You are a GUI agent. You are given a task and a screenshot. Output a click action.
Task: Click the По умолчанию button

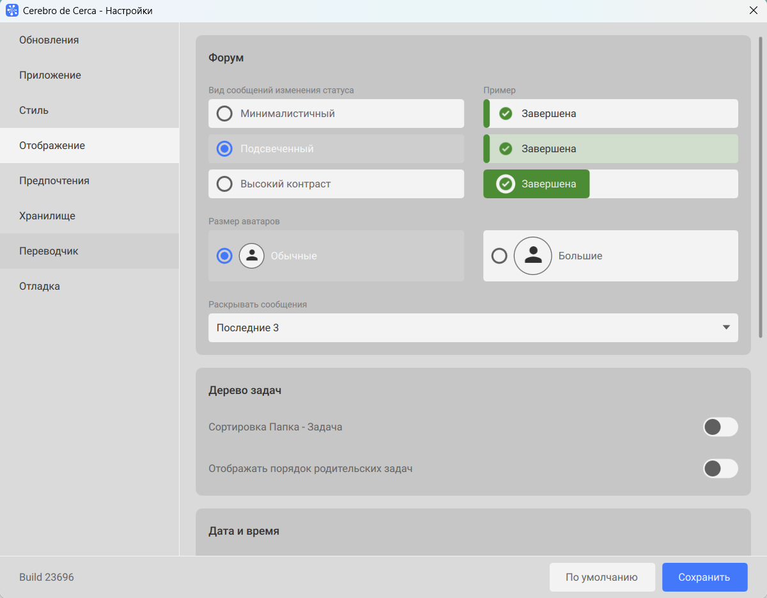pos(601,577)
